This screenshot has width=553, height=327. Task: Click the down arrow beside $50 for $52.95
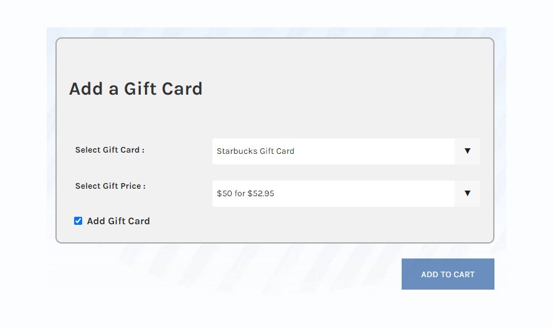pos(467,193)
